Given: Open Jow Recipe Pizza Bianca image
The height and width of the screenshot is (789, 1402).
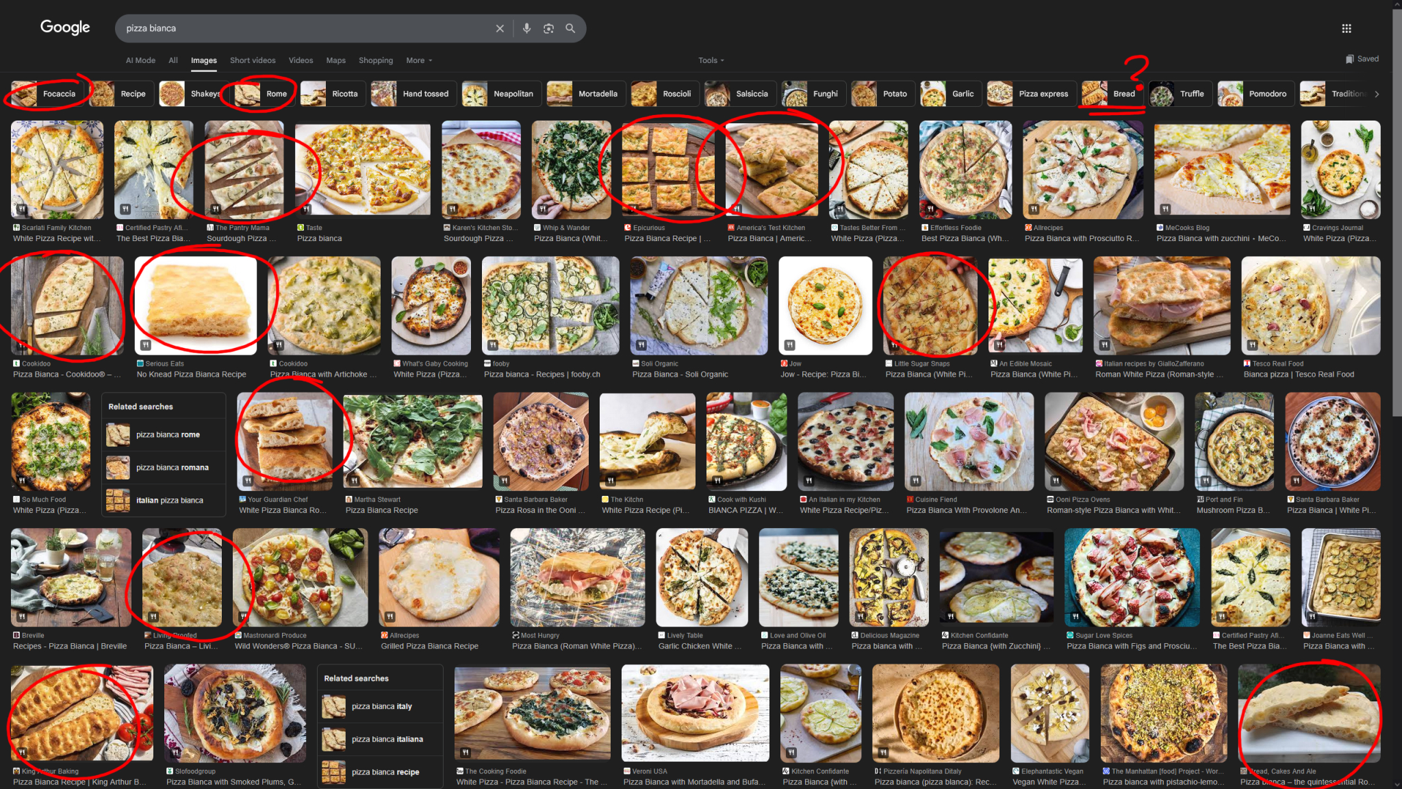Looking at the screenshot, I should click(x=825, y=305).
